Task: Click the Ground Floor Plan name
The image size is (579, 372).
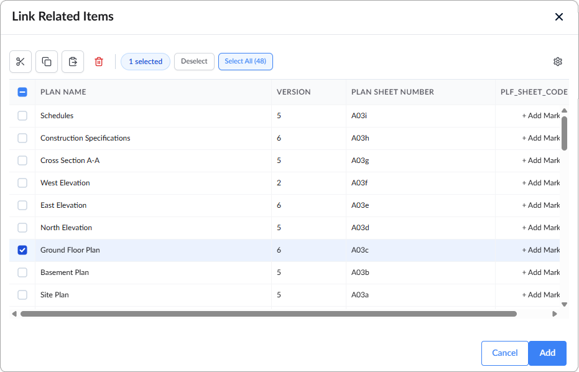Action: coord(70,250)
